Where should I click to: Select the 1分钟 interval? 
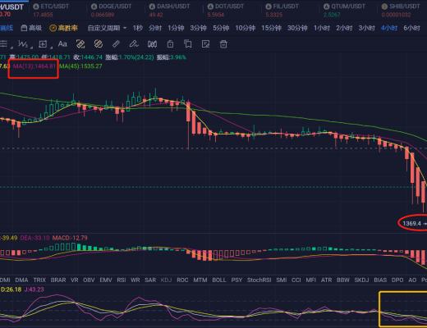coord(176,28)
